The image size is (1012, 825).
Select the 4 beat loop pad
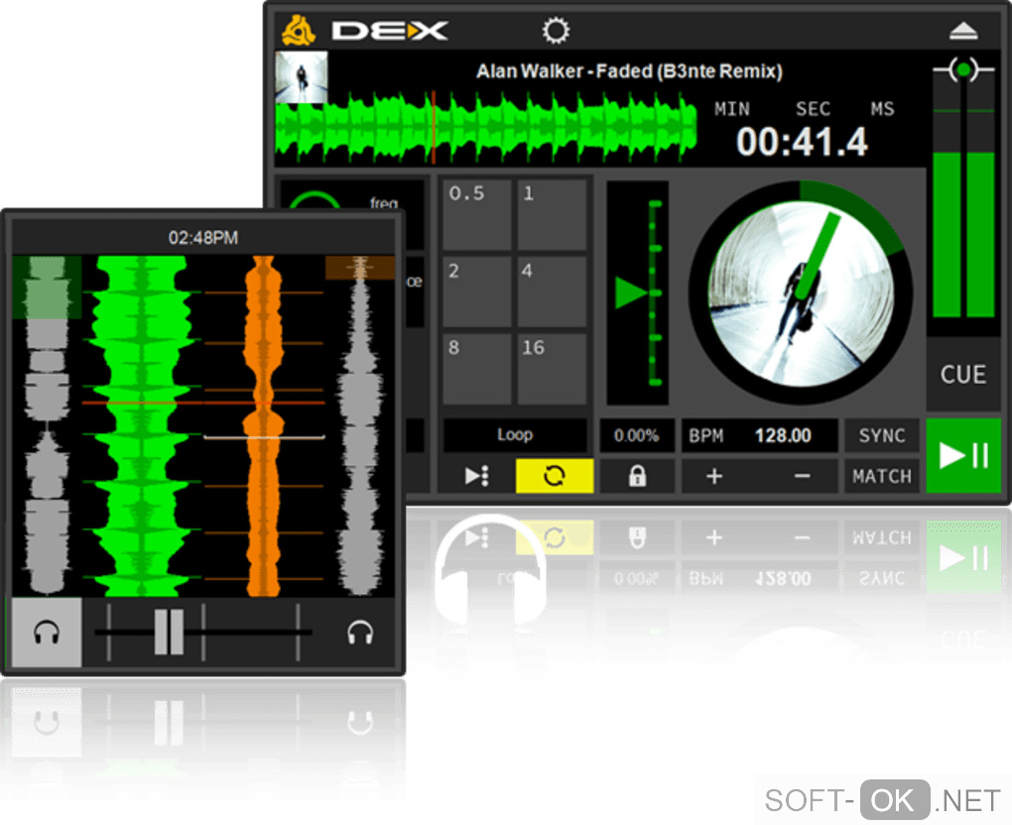pyautogui.click(x=552, y=292)
